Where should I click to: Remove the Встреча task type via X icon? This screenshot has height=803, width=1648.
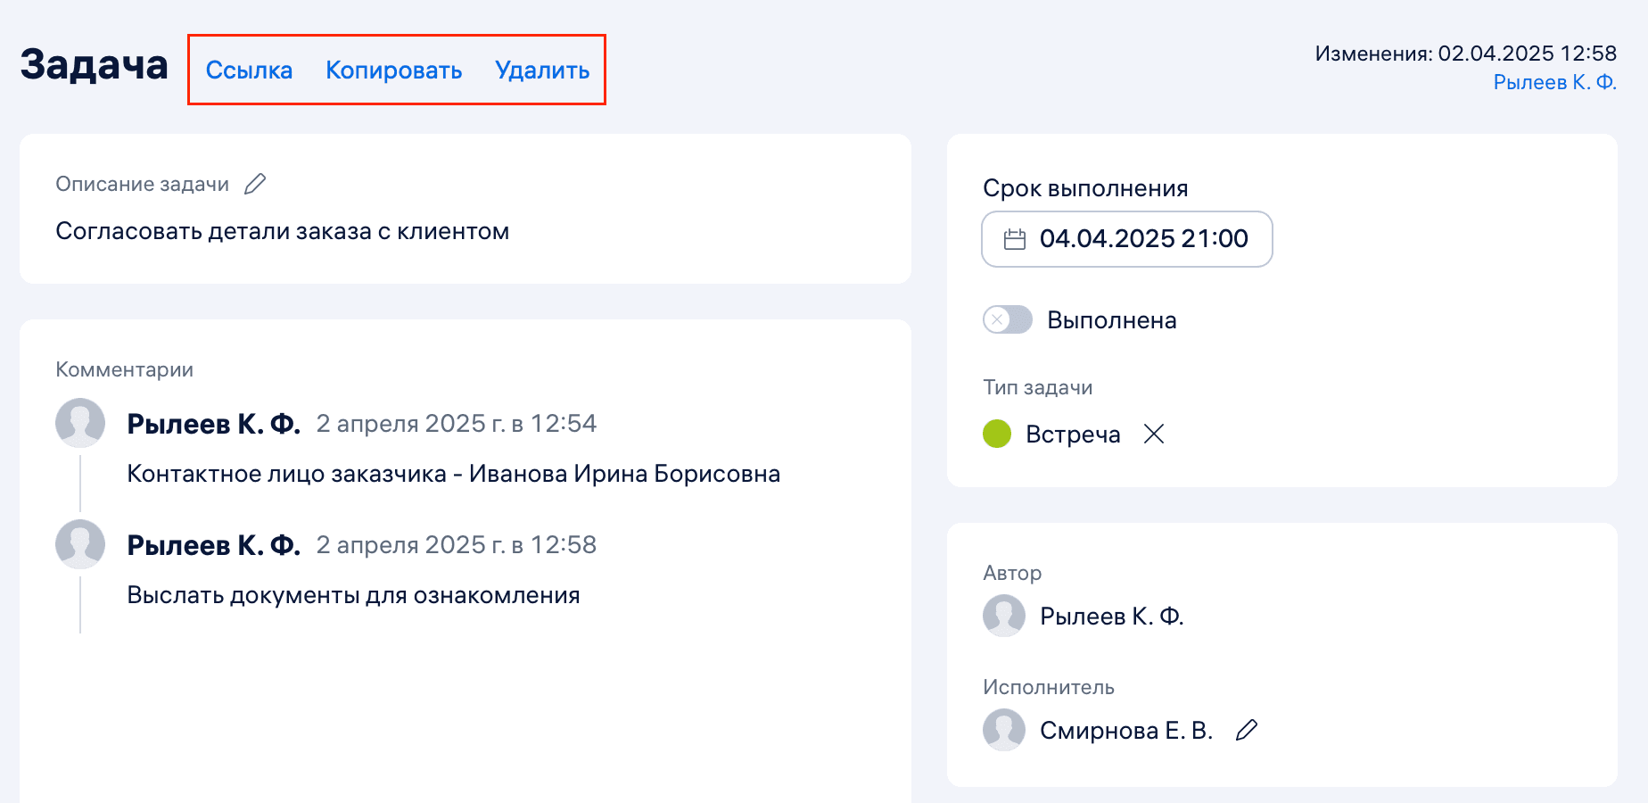click(x=1155, y=435)
